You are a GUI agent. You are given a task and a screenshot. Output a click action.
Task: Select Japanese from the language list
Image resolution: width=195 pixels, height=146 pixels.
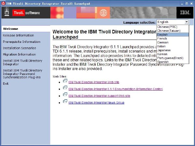(x=173, y=50)
